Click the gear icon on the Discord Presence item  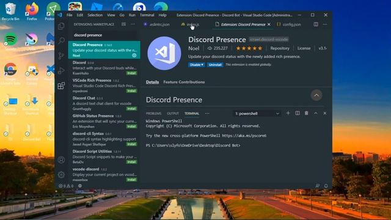(x=134, y=56)
